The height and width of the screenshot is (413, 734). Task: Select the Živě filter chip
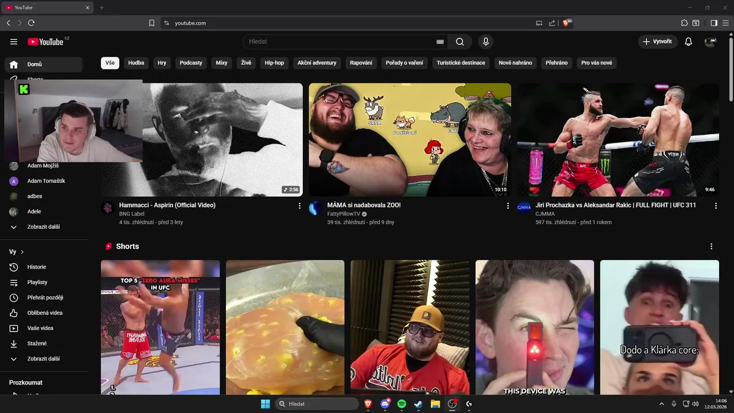tap(246, 63)
